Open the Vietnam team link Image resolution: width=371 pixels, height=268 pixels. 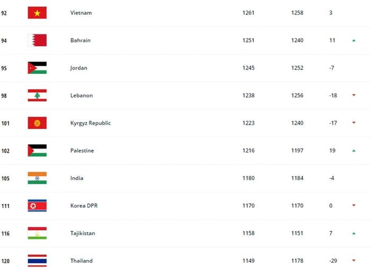[81, 13]
